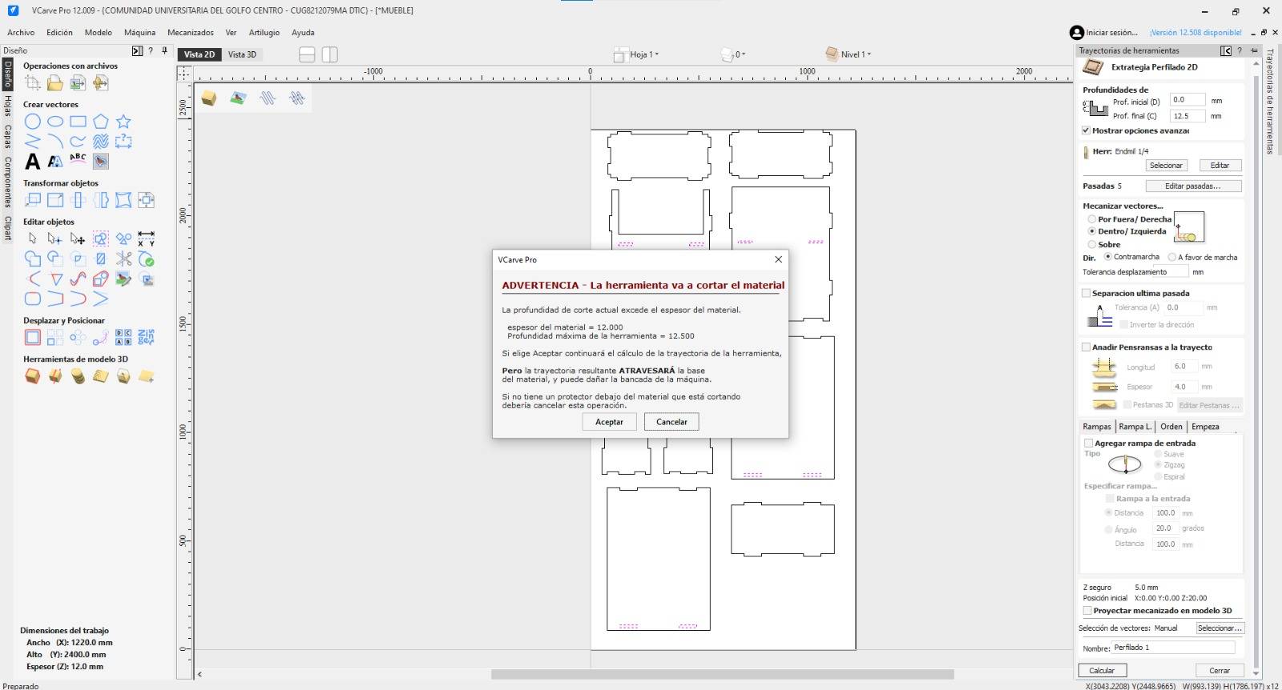The width and height of the screenshot is (1282, 690).
Task: Click the Iniciar sesión link
Action: (1111, 33)
